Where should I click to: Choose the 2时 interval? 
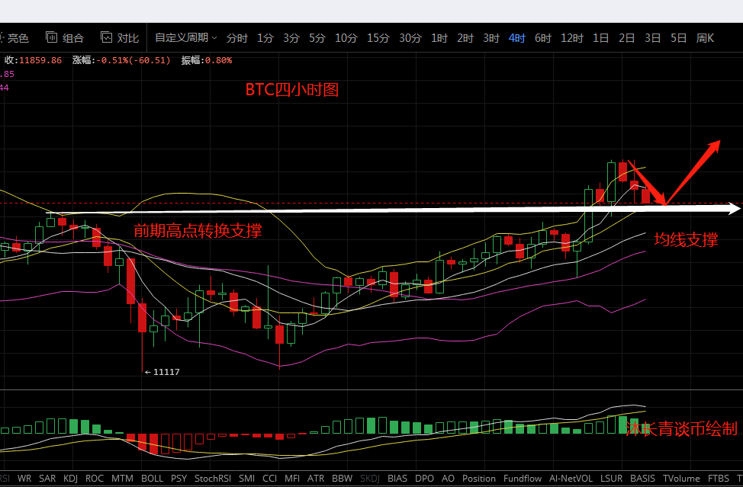[x=465, y=38]
